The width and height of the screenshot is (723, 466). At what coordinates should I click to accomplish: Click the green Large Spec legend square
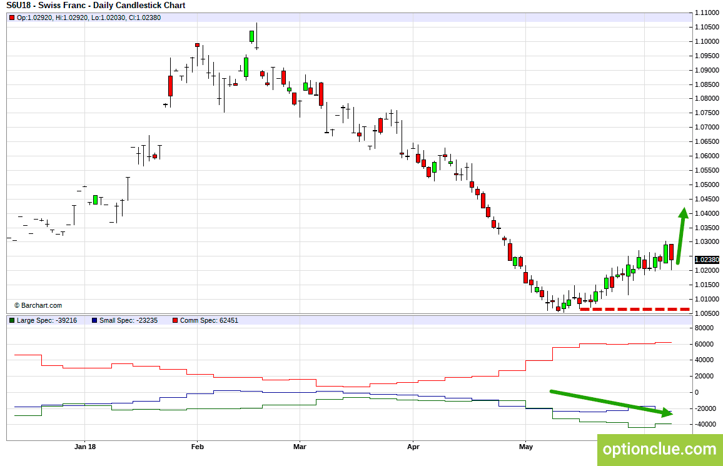tap(12, 320)
